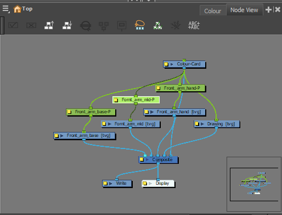The image size is (282, 215).
Task: Select the Front_arm_base [tvg] node
Action: click(x=84, y=136)
